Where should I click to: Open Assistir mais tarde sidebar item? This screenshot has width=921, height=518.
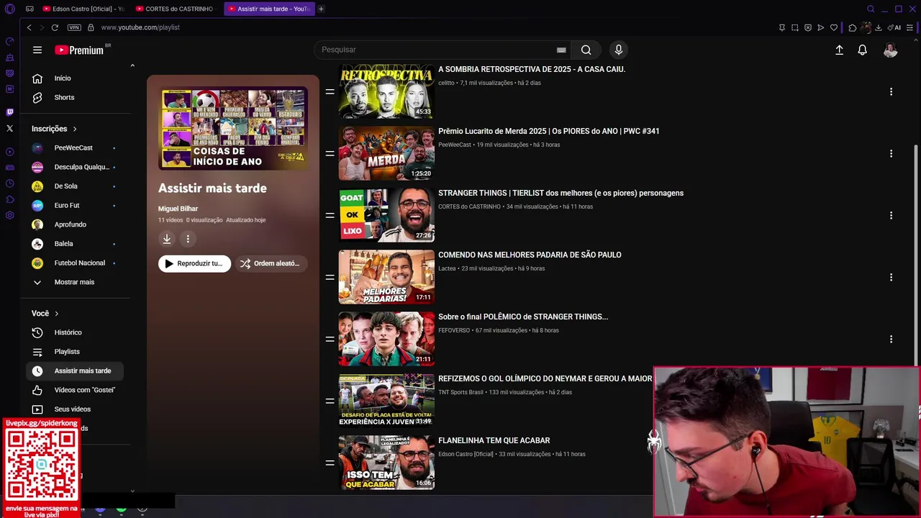(x=74, y=371)
